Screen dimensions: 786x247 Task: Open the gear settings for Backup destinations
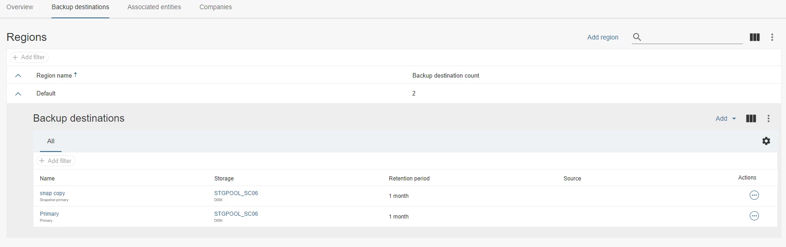coord(766,141)
